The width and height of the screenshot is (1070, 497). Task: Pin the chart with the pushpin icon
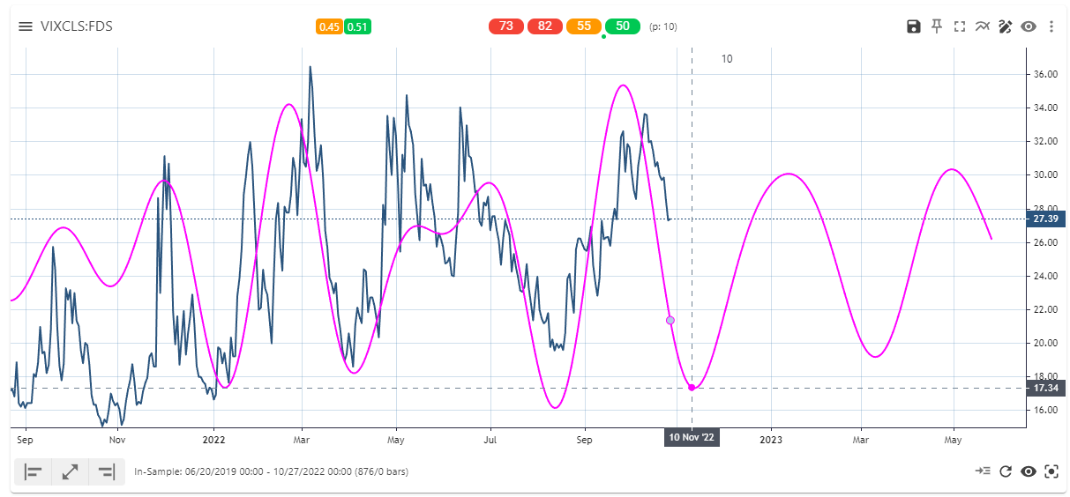[937, 26]
